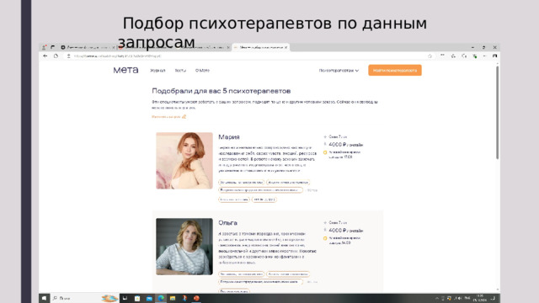Click the мета logo
Screen dimensions: 539x303
coord(125,70)
